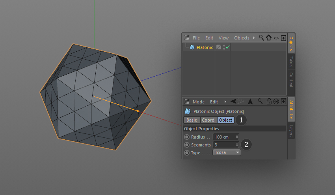Switch to the vertical Takes tab
Screen dimensions: 335x195
tap(291, 62)
